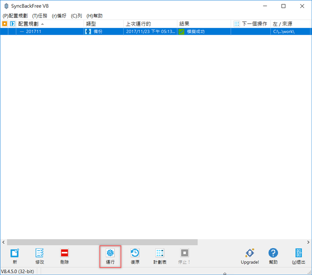312x275 pixels.
Task: Select the 201711 profile row
Action: 155,32
